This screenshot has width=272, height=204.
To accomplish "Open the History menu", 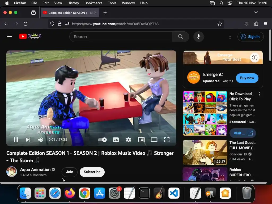I will pyautogui.click(x=73, y=3).
